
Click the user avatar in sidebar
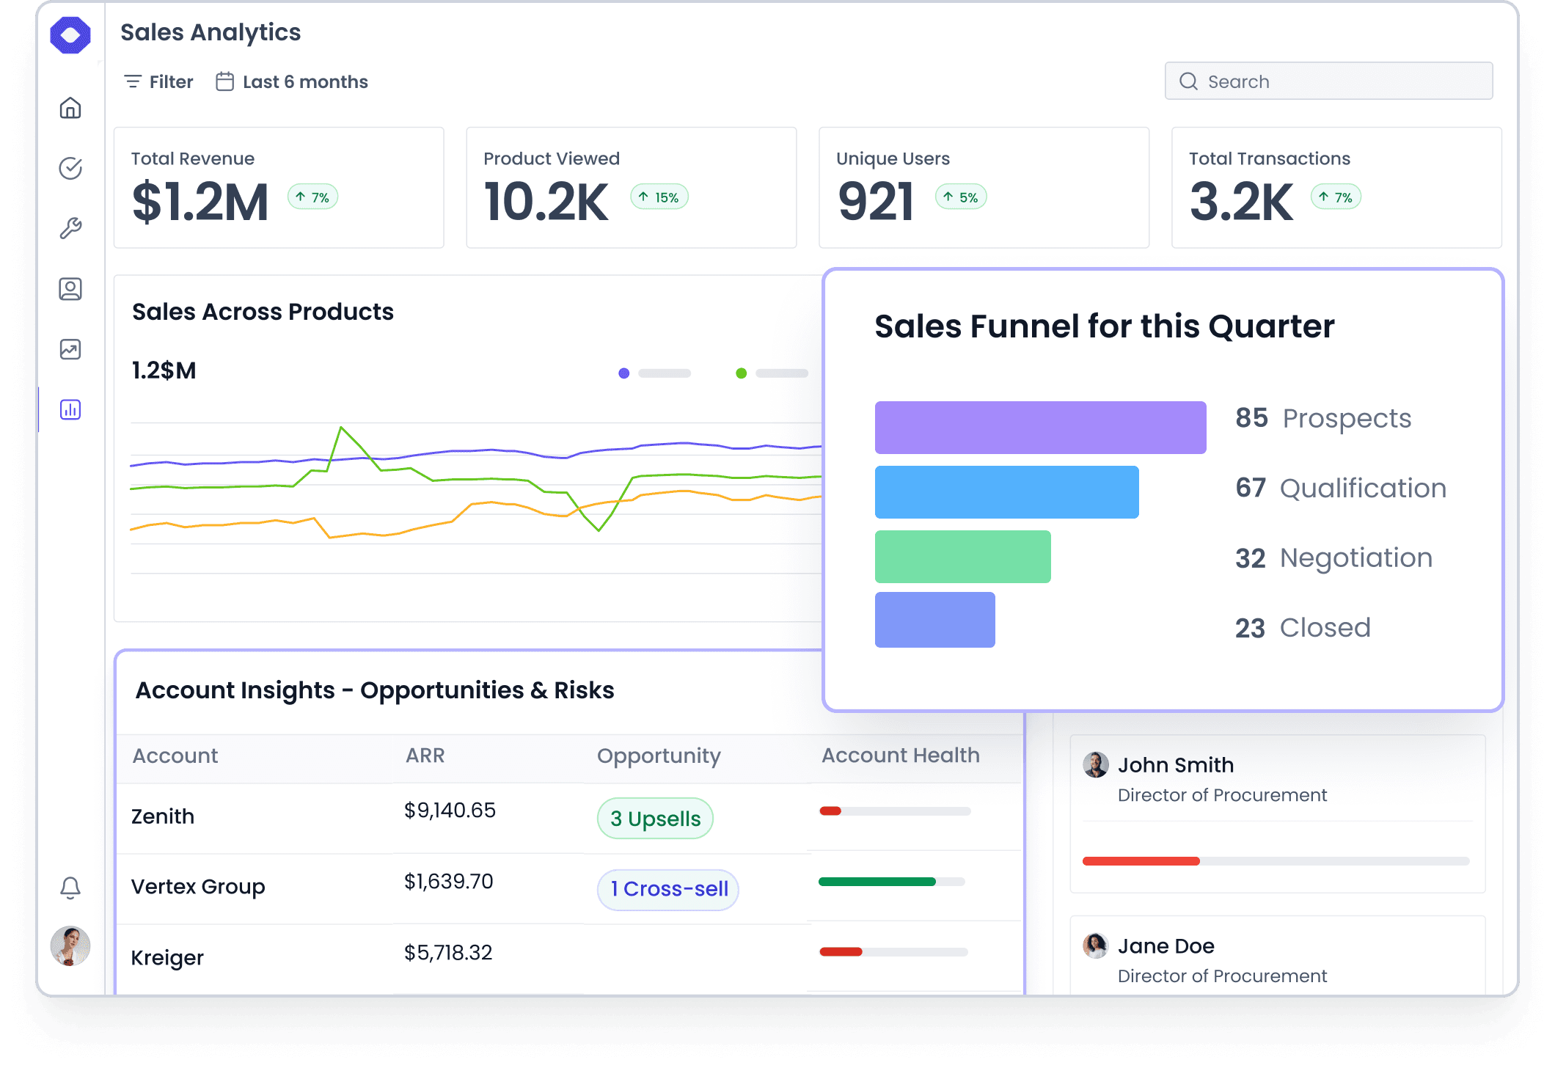(70, 946)
